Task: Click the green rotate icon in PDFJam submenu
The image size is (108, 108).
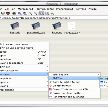Action: click(102, 79)
